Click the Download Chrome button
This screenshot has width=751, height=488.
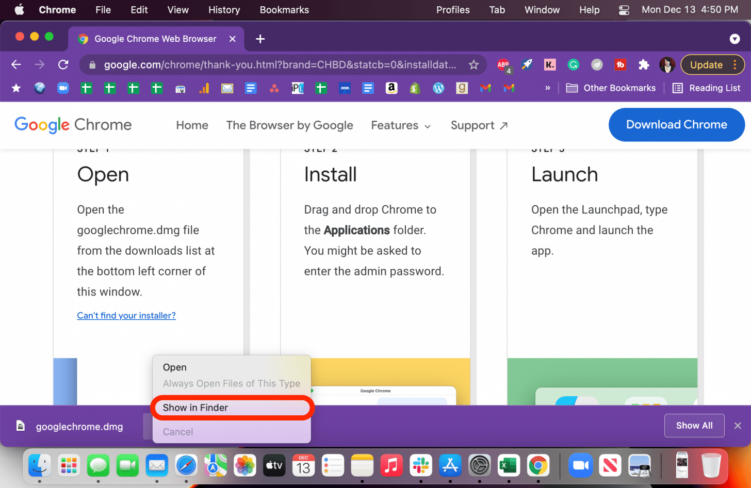(x=676, y=124)
